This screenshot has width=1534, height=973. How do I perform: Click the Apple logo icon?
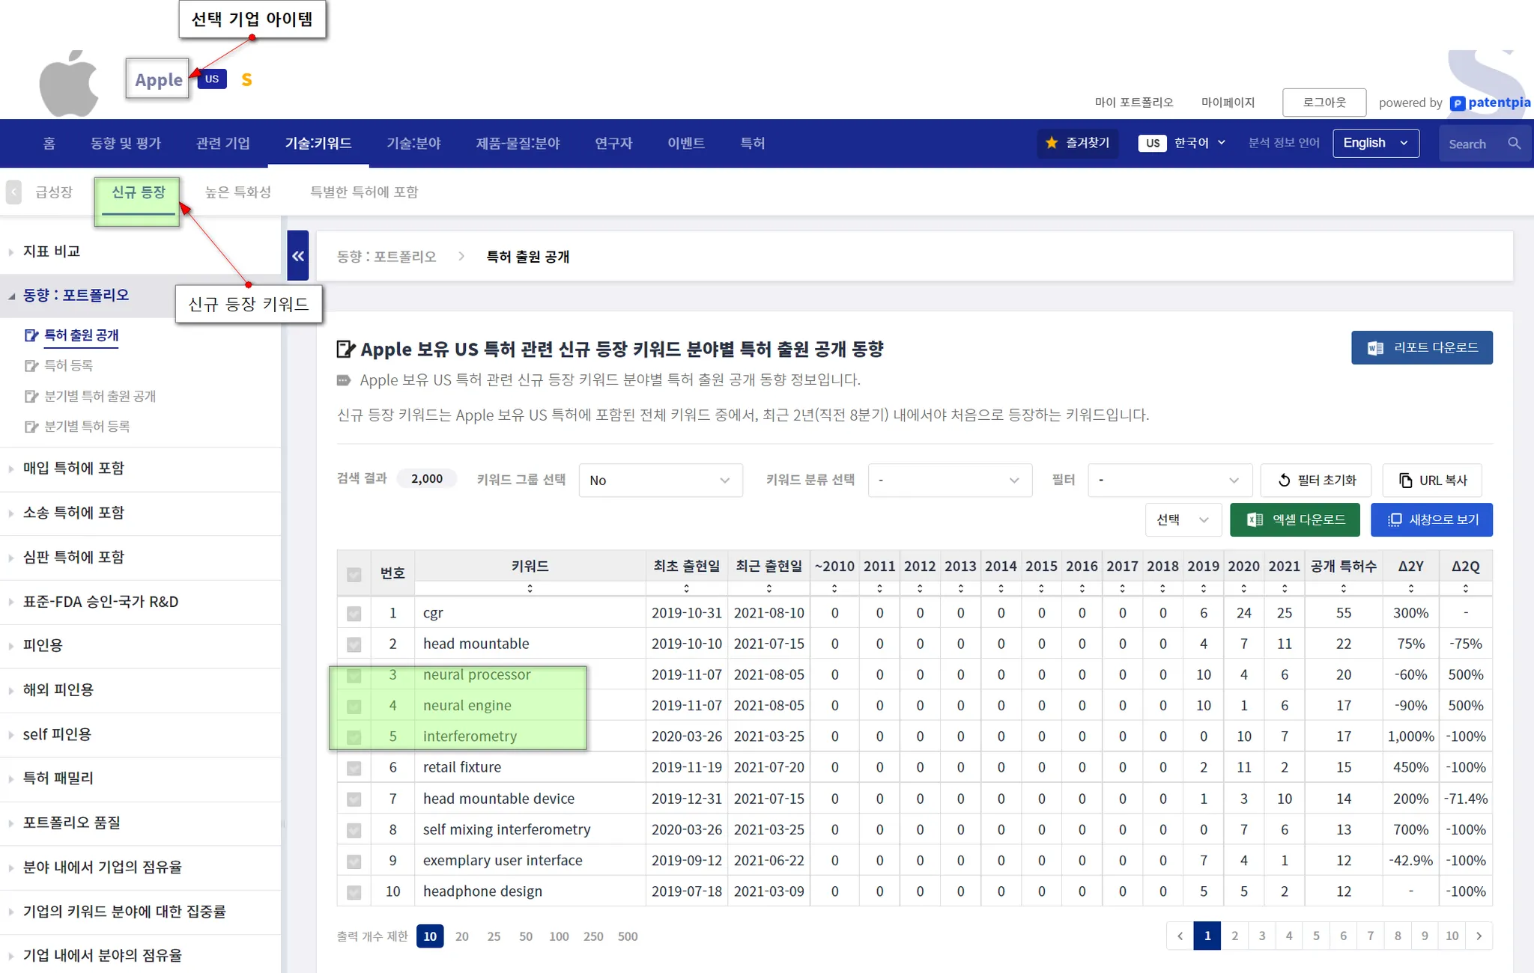(x=69, y=83)
